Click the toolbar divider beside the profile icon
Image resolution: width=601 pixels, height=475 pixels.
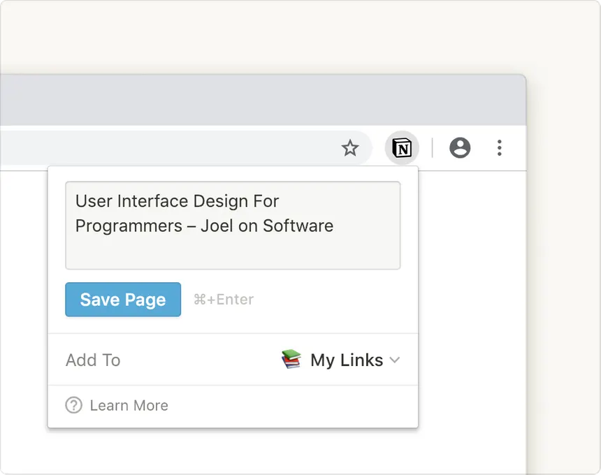433,148
